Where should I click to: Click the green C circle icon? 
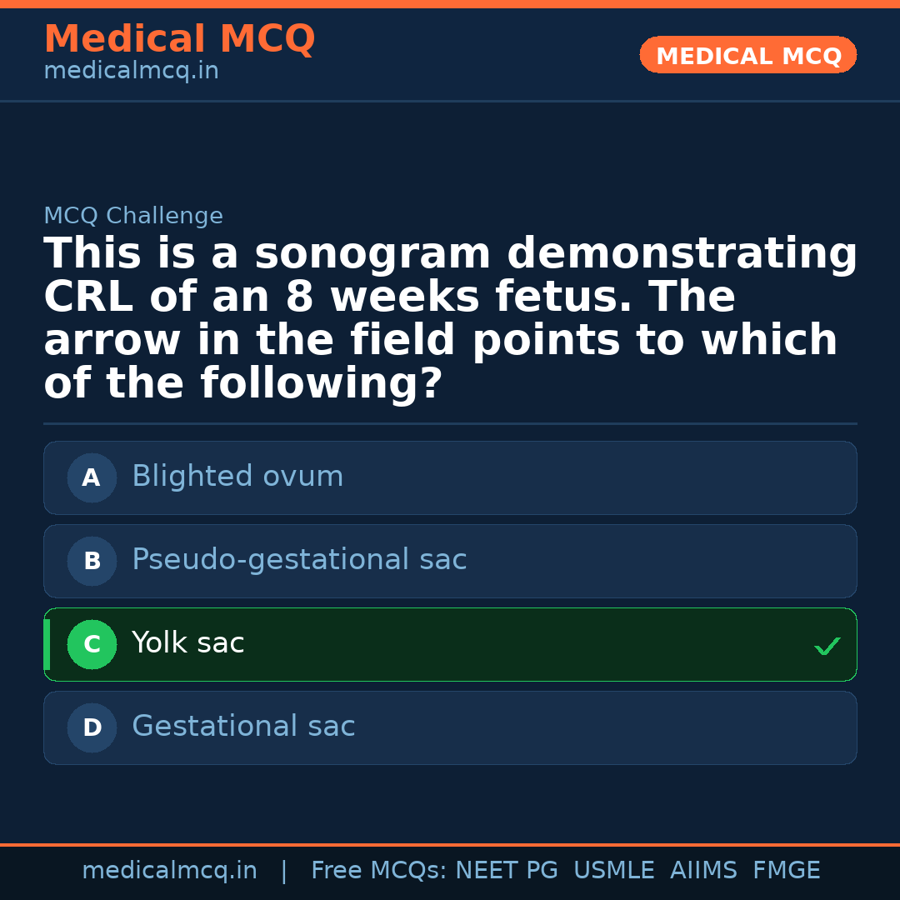coord(92,644)
